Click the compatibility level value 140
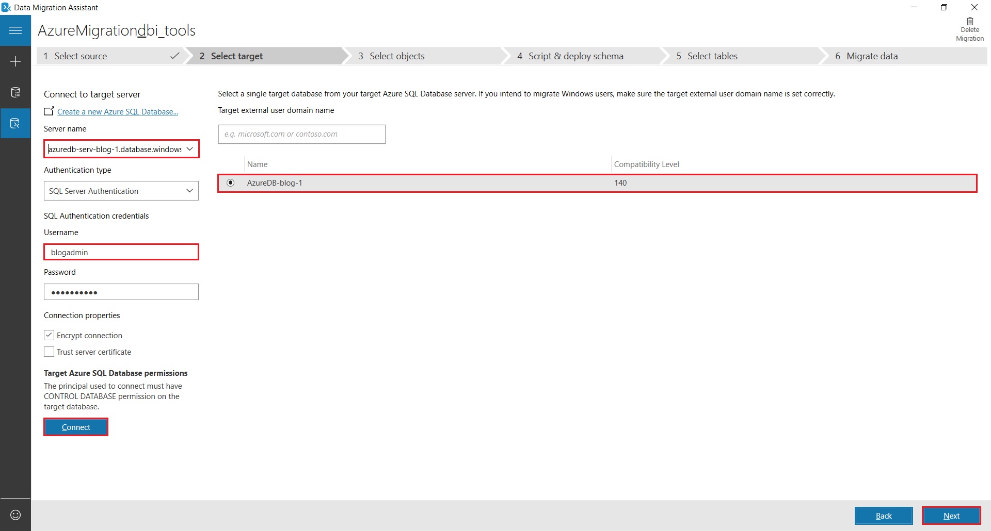Screen dimensions: 991x531 [620, 182]
